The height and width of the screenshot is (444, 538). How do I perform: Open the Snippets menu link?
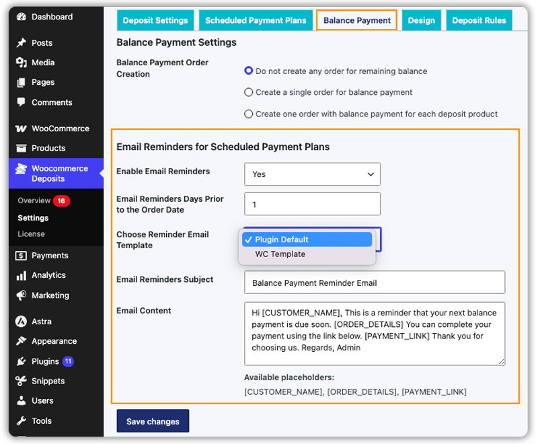tap(48, 381)
